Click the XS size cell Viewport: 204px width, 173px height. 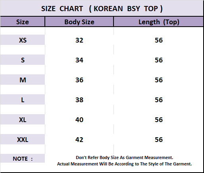click(23, 40)
